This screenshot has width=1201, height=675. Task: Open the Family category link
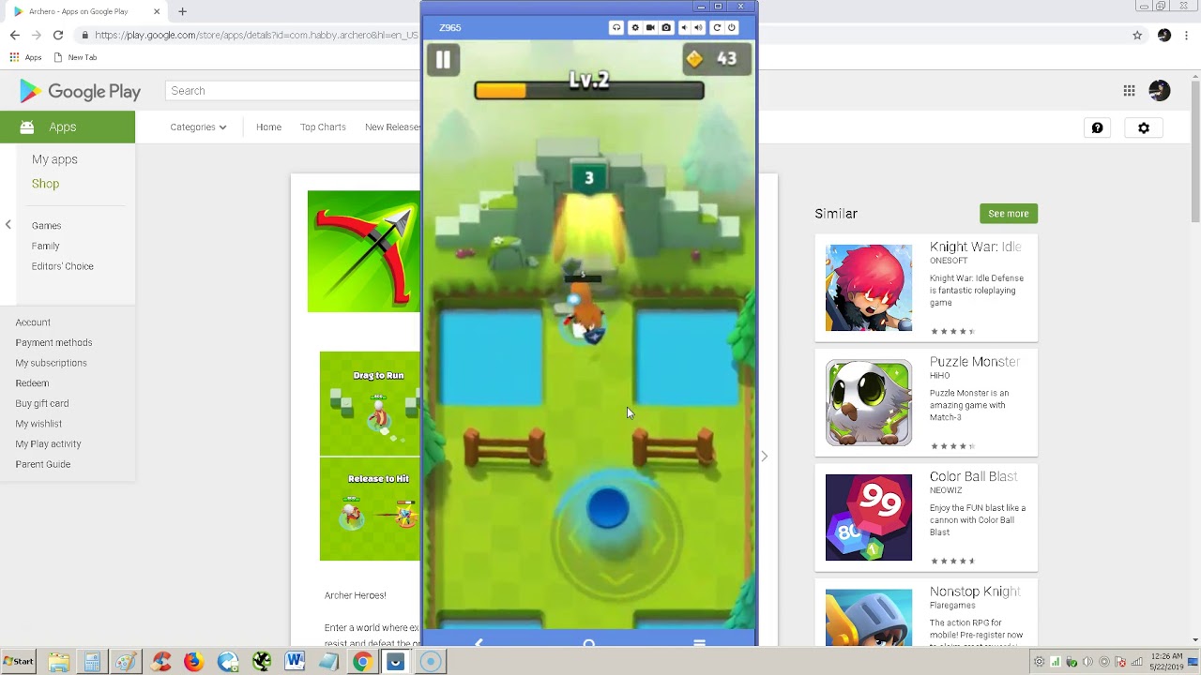[x=45, y=247]
